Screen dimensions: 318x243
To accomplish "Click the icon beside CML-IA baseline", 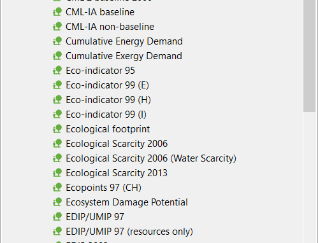I will pos(57,12).
